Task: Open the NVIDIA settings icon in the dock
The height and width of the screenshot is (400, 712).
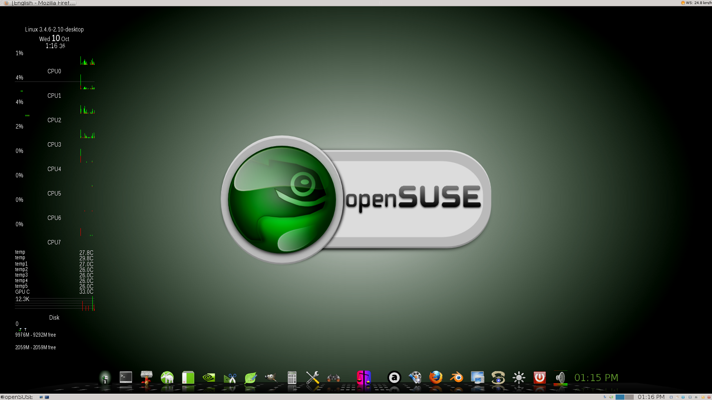Action: (x=209, y=377)
